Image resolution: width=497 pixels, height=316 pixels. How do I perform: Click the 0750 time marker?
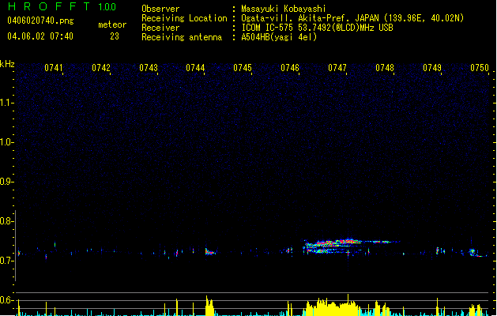(480, 68)
